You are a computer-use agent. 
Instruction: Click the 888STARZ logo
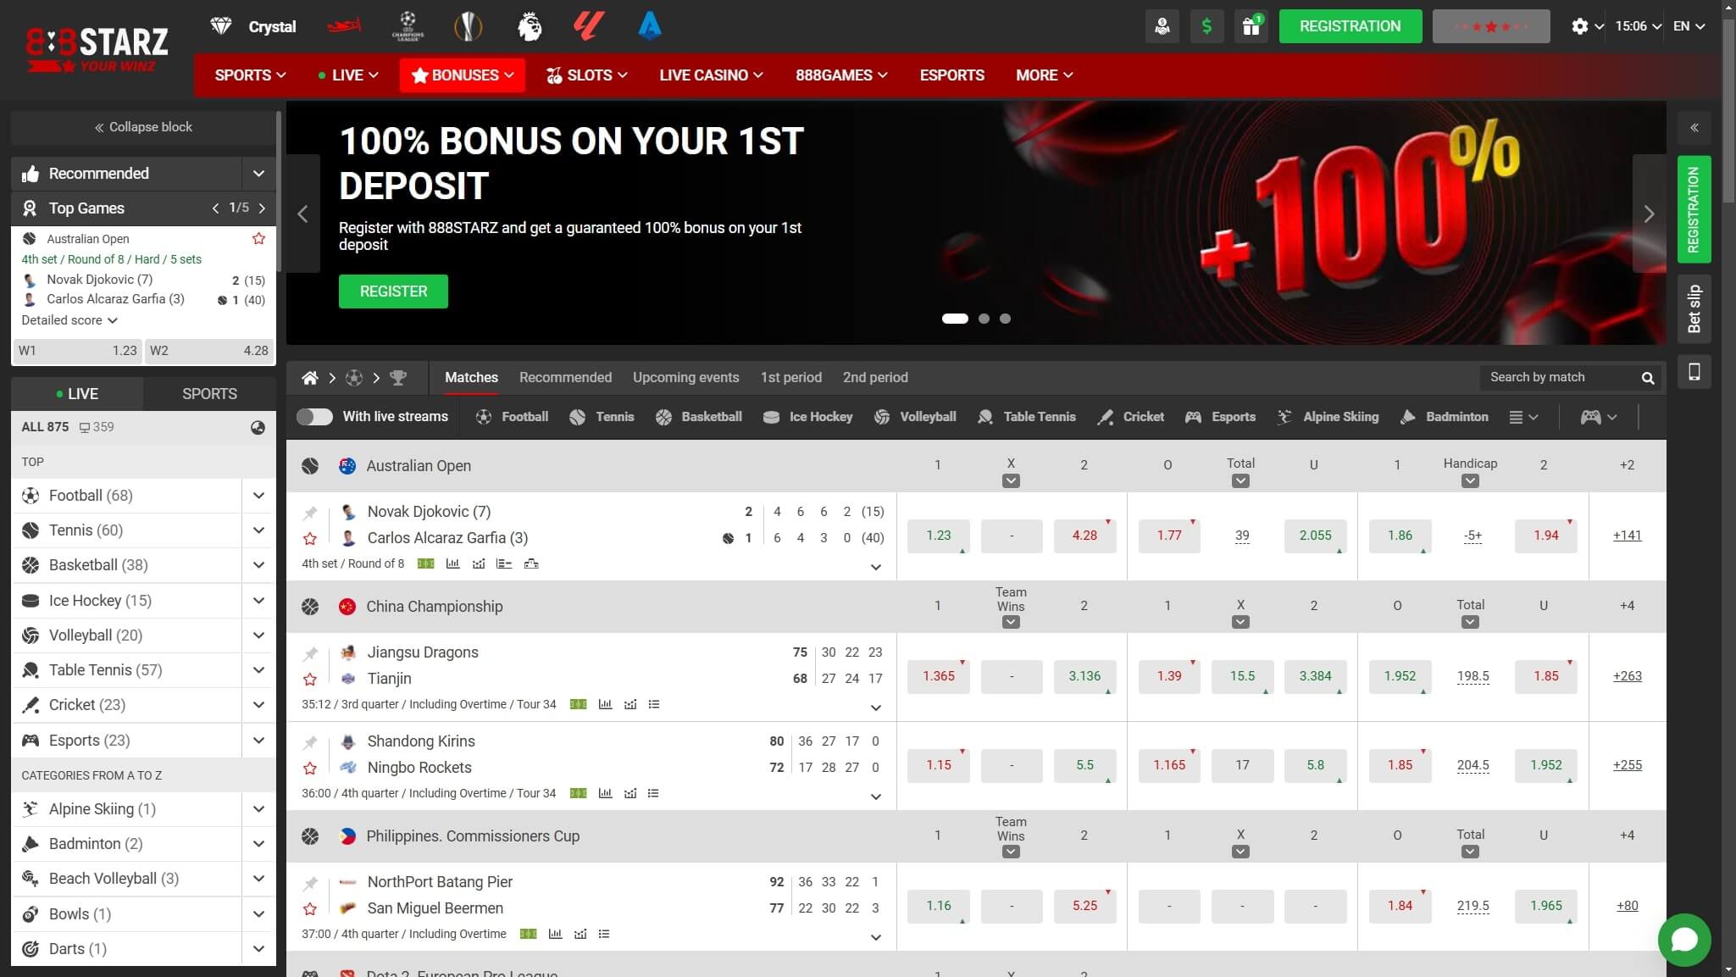pyautogui.click(x=97, y=49)
